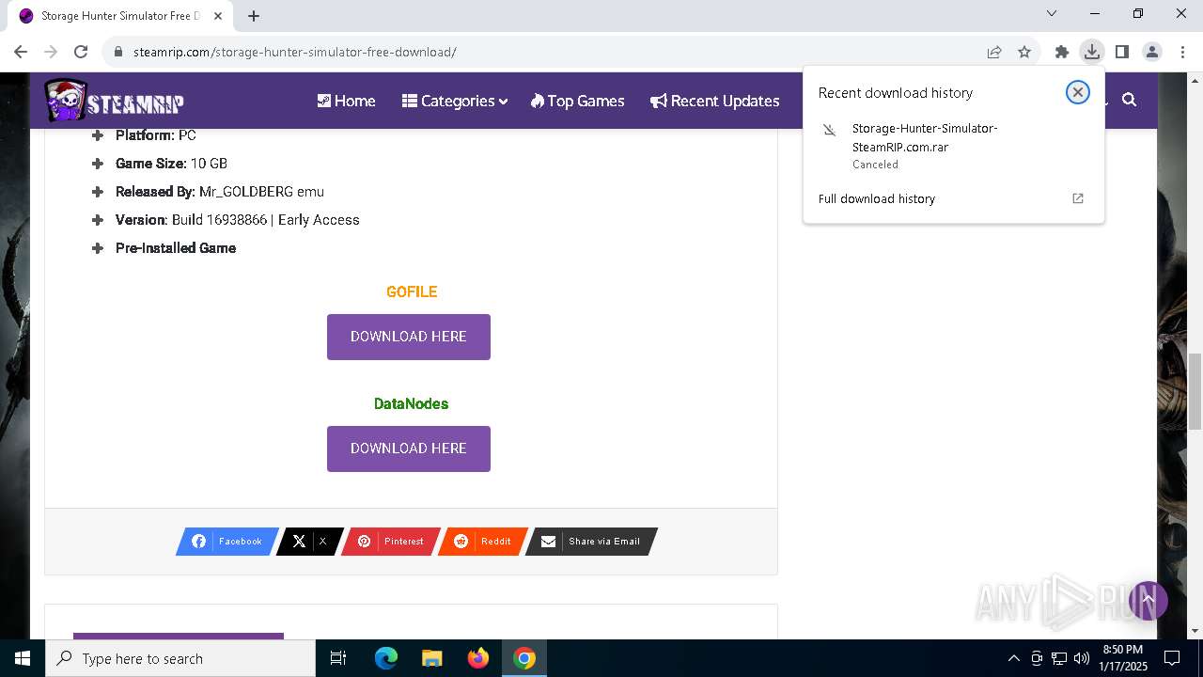1203x677 pixels.
Task: Go back to previous page
Action: (x=21, y=52)
